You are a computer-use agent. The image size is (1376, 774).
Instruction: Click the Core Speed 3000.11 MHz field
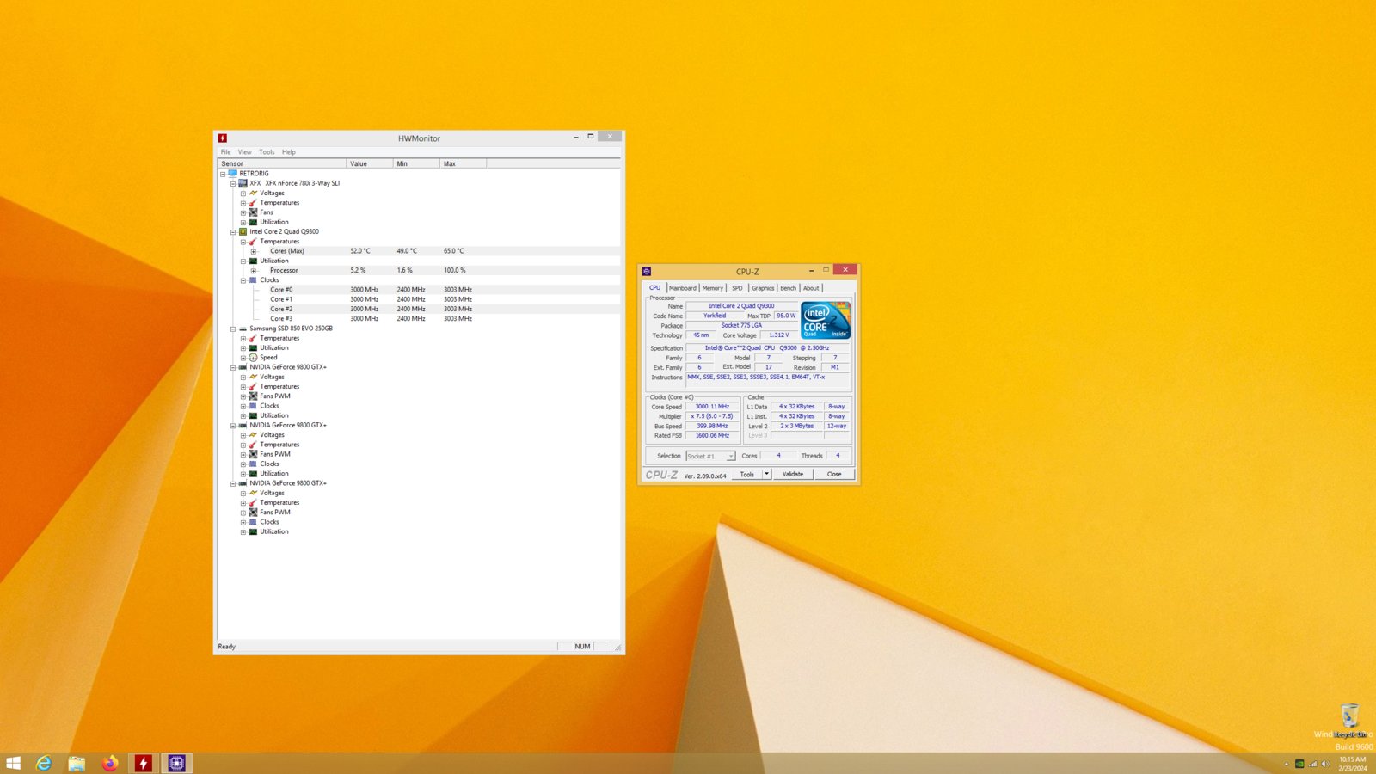coord(712,407)
